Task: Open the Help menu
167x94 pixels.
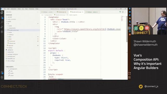Action: point(37,9)
